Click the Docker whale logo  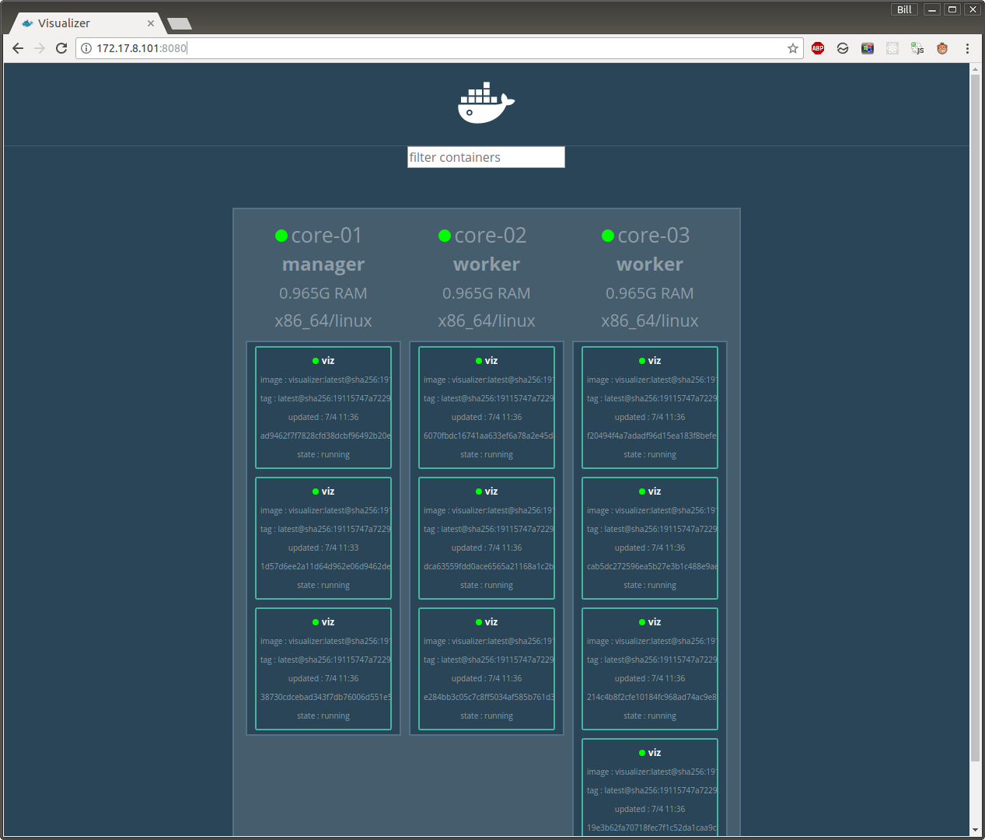click(486, 102)
